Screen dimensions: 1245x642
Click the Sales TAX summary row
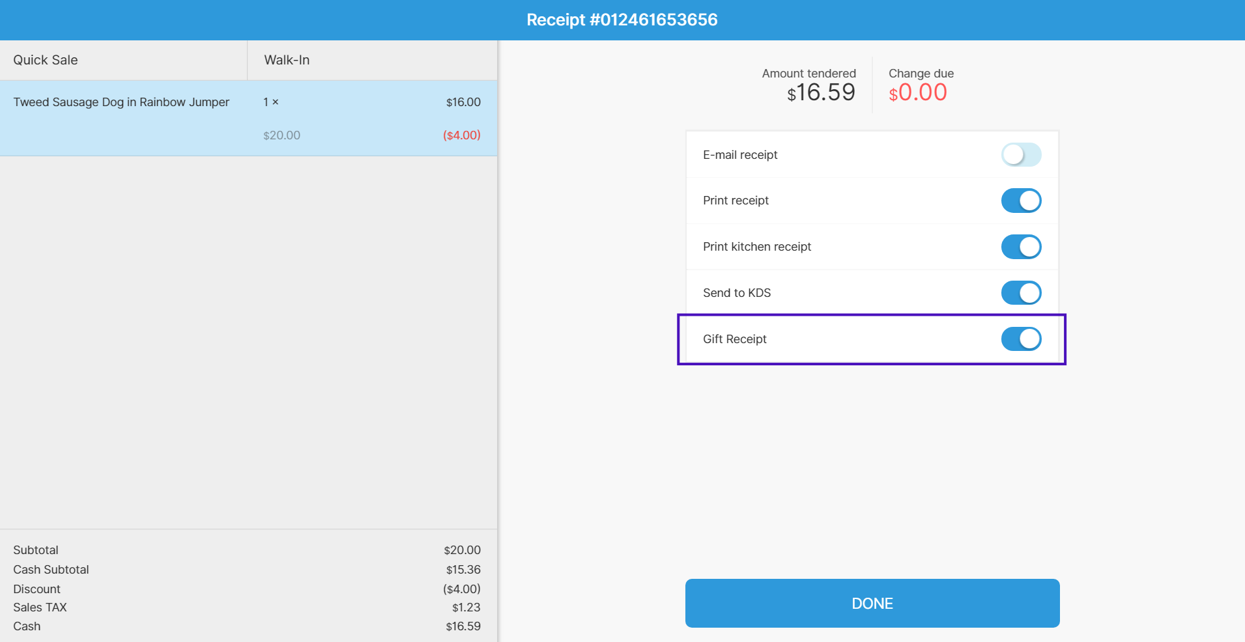coord(247,607)
